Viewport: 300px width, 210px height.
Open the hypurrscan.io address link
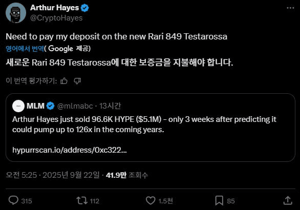tap(70, 150)
